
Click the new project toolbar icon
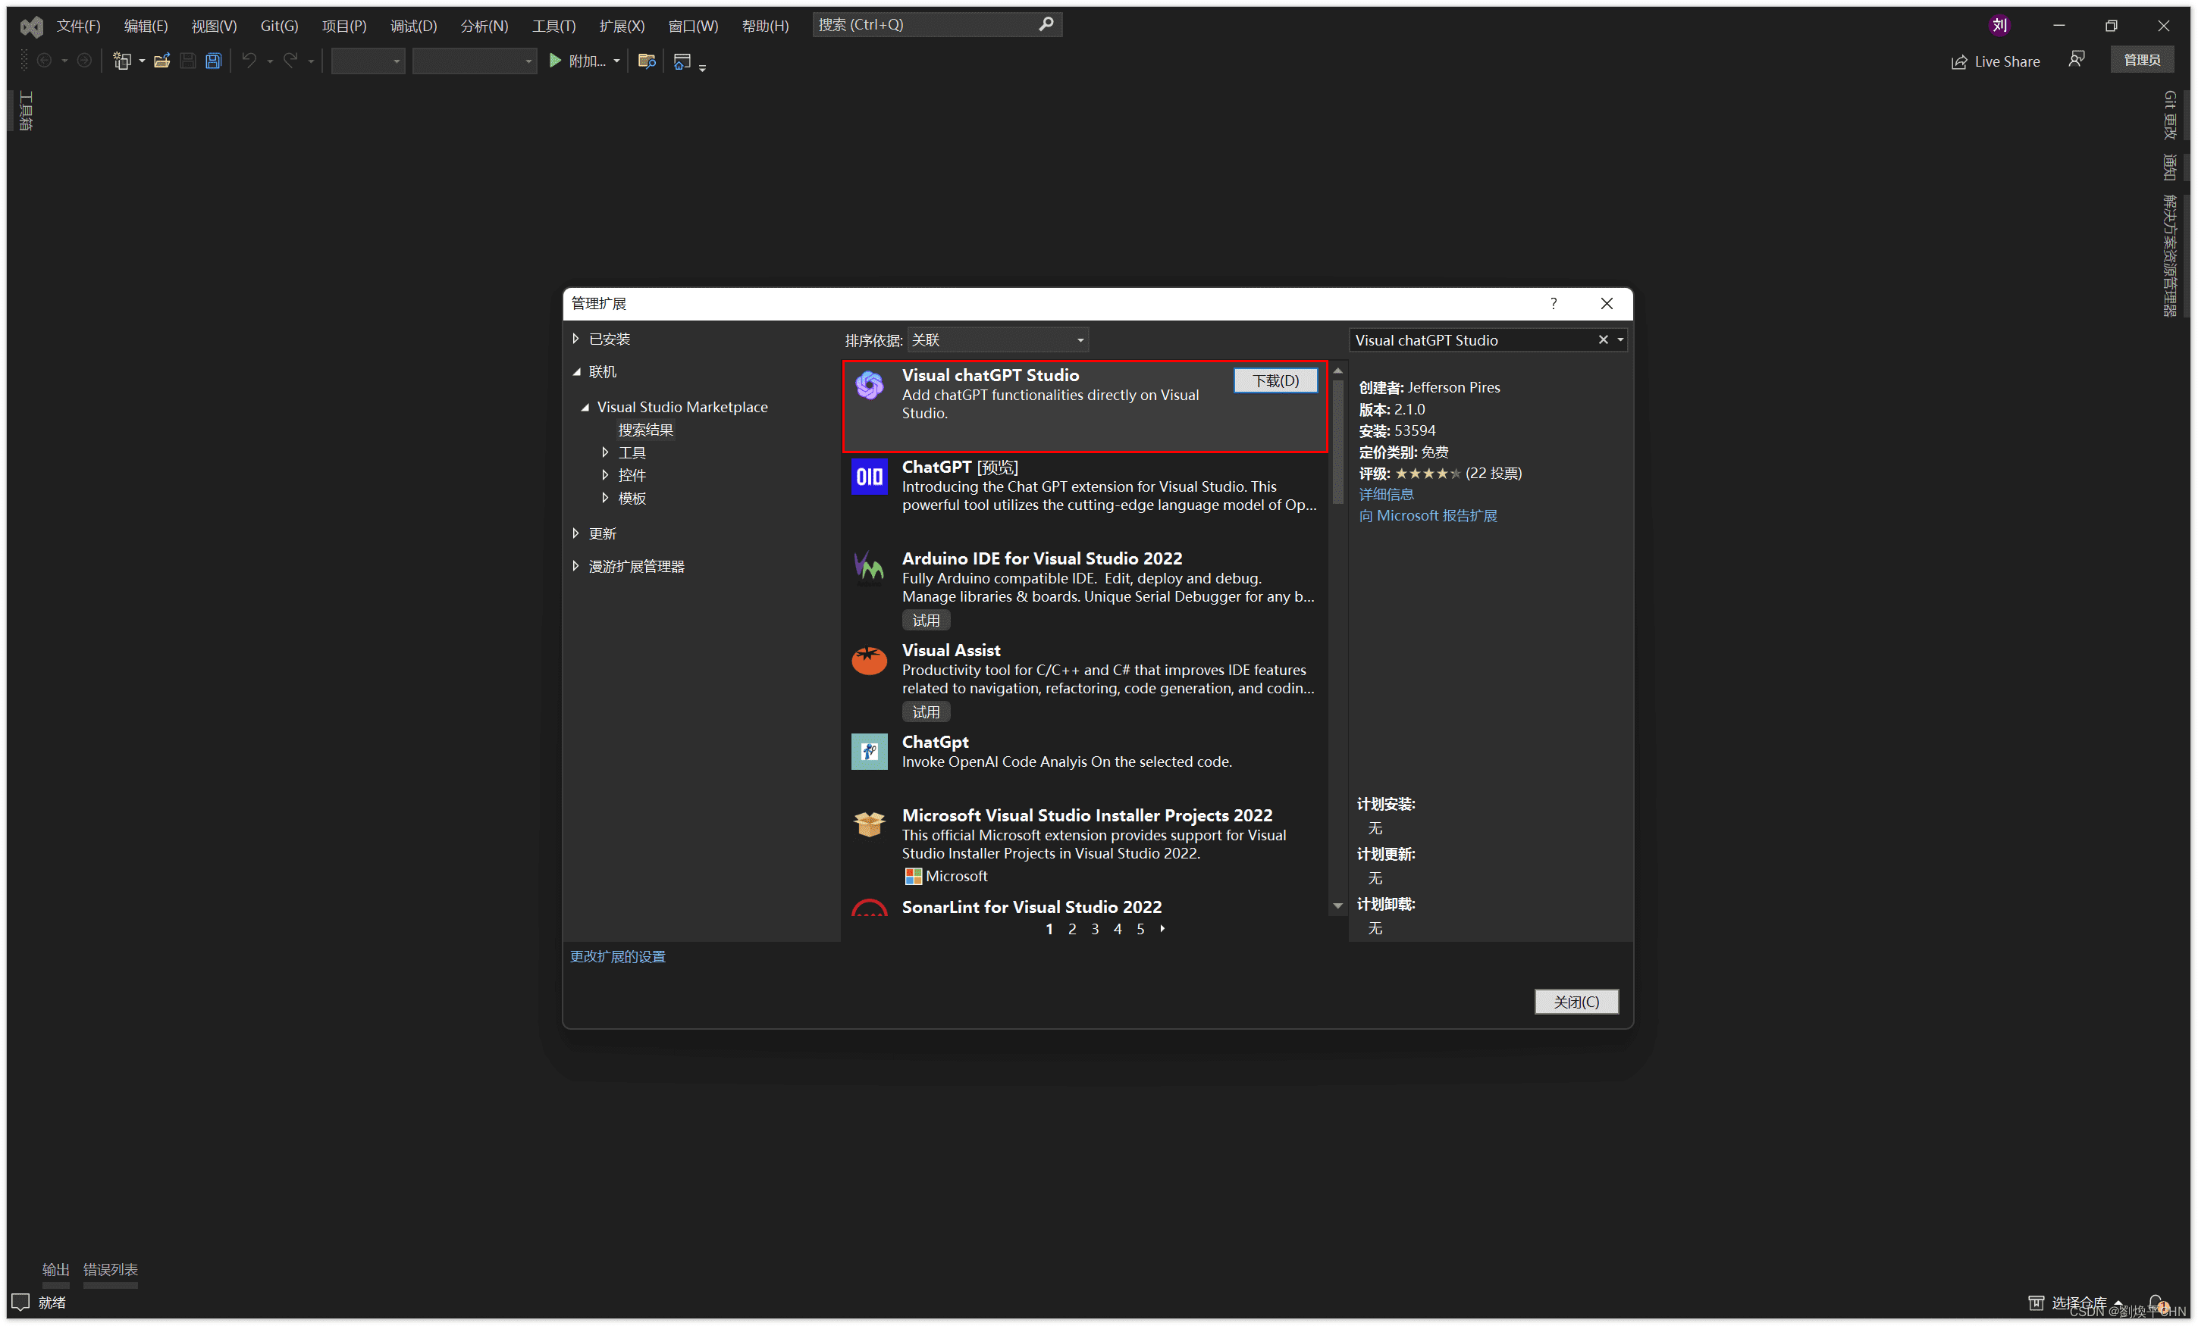pos(122,61)
